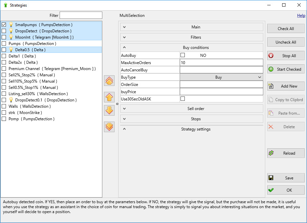
Task: Tick the Delta1 strategy checkbox
Action: [x=4, y=56]
